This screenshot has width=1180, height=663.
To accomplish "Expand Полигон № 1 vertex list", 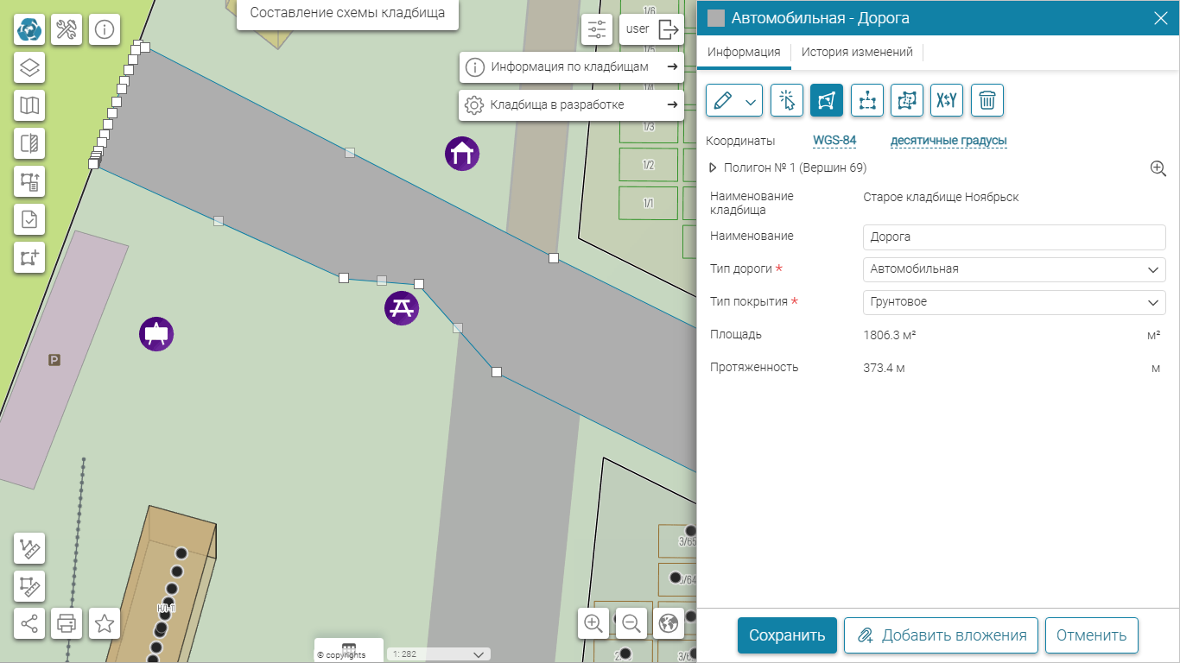I will click(713, 168).
